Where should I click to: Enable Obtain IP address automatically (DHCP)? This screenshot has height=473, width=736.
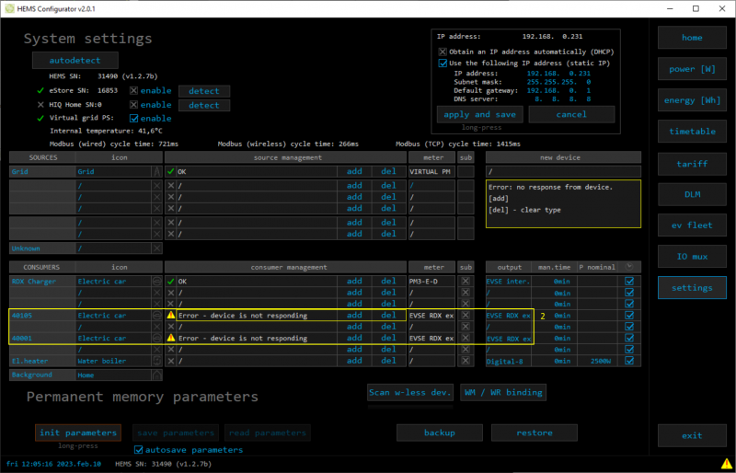coord(443,51)
